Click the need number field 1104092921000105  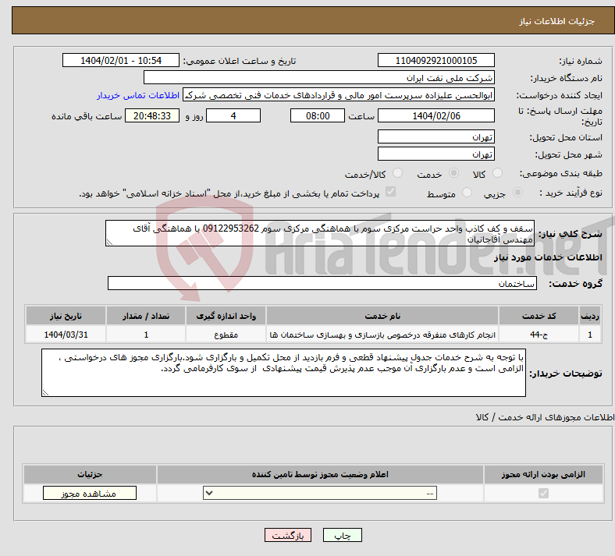point(436,60)
